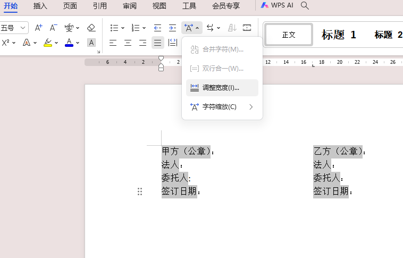
Task: Clear formatting with the eraser icon
Action: point(91,28)
